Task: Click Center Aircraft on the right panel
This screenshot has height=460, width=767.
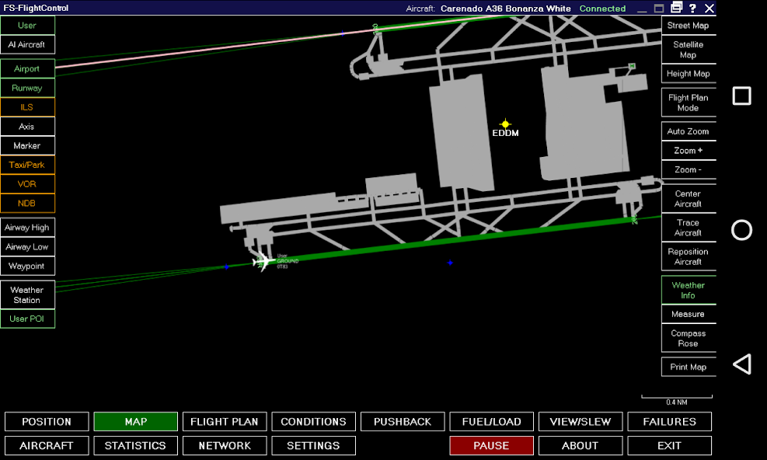Action: point(688,198)
